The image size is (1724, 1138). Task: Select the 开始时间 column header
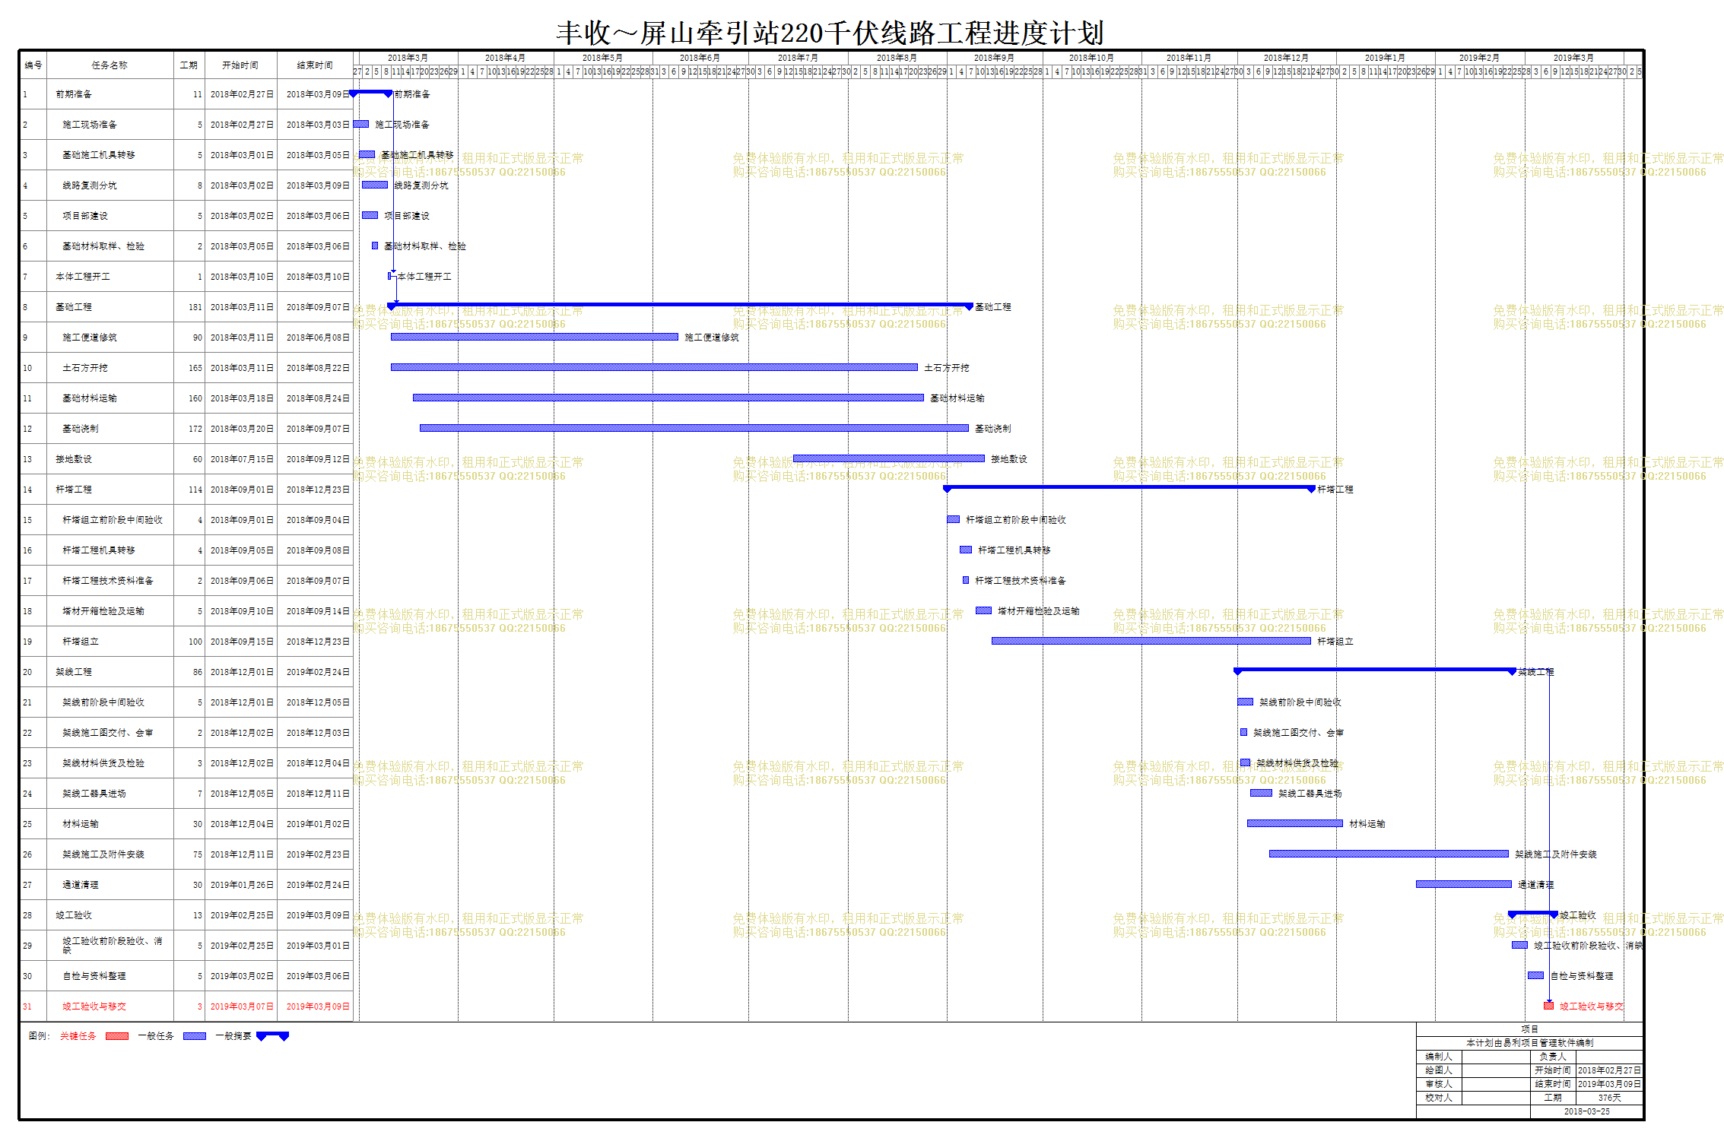(x=240, y=65)
